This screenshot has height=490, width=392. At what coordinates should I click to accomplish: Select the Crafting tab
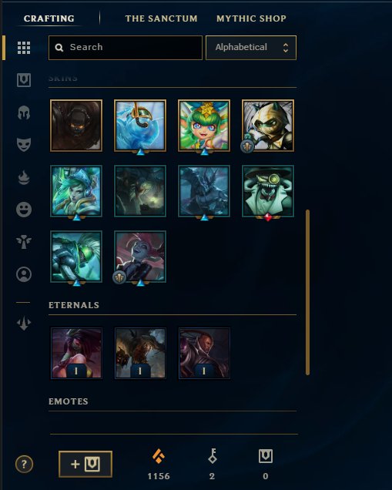49,18
